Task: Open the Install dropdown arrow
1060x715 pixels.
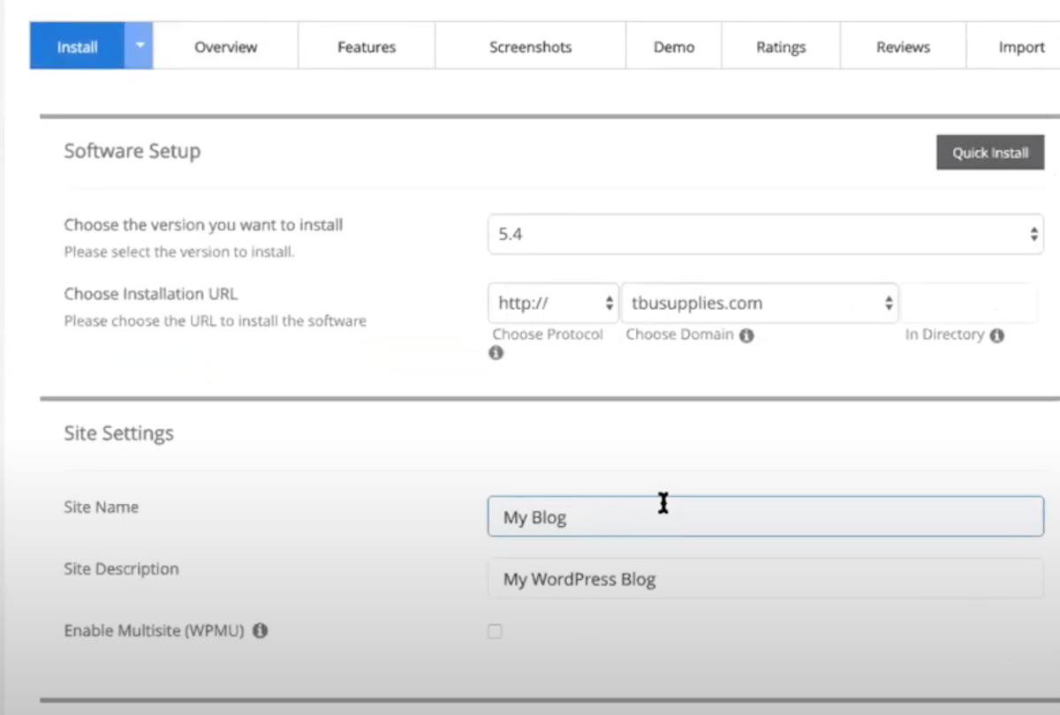Action: (139, 47)
